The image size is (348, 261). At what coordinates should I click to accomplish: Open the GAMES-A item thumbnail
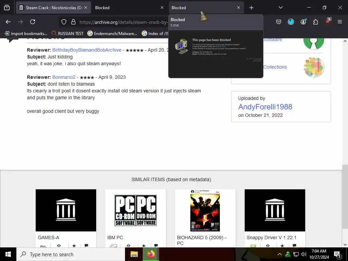point(66,210)
